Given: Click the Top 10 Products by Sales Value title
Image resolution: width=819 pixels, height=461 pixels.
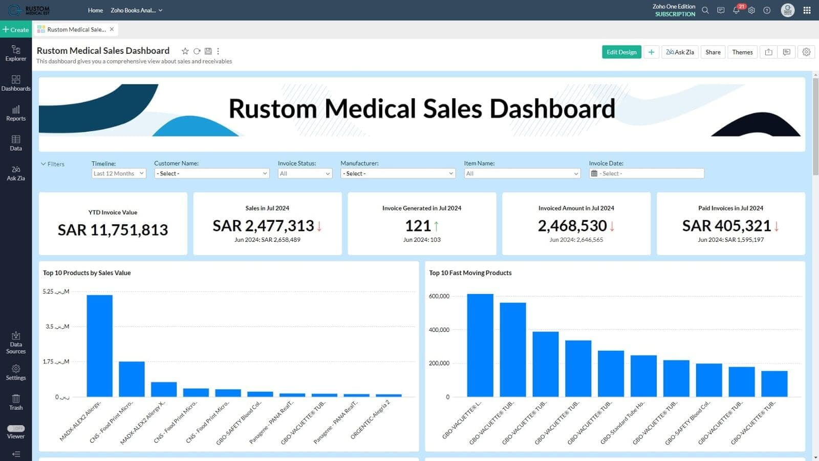Looking at the screenshot, I should tap(87, 273).
